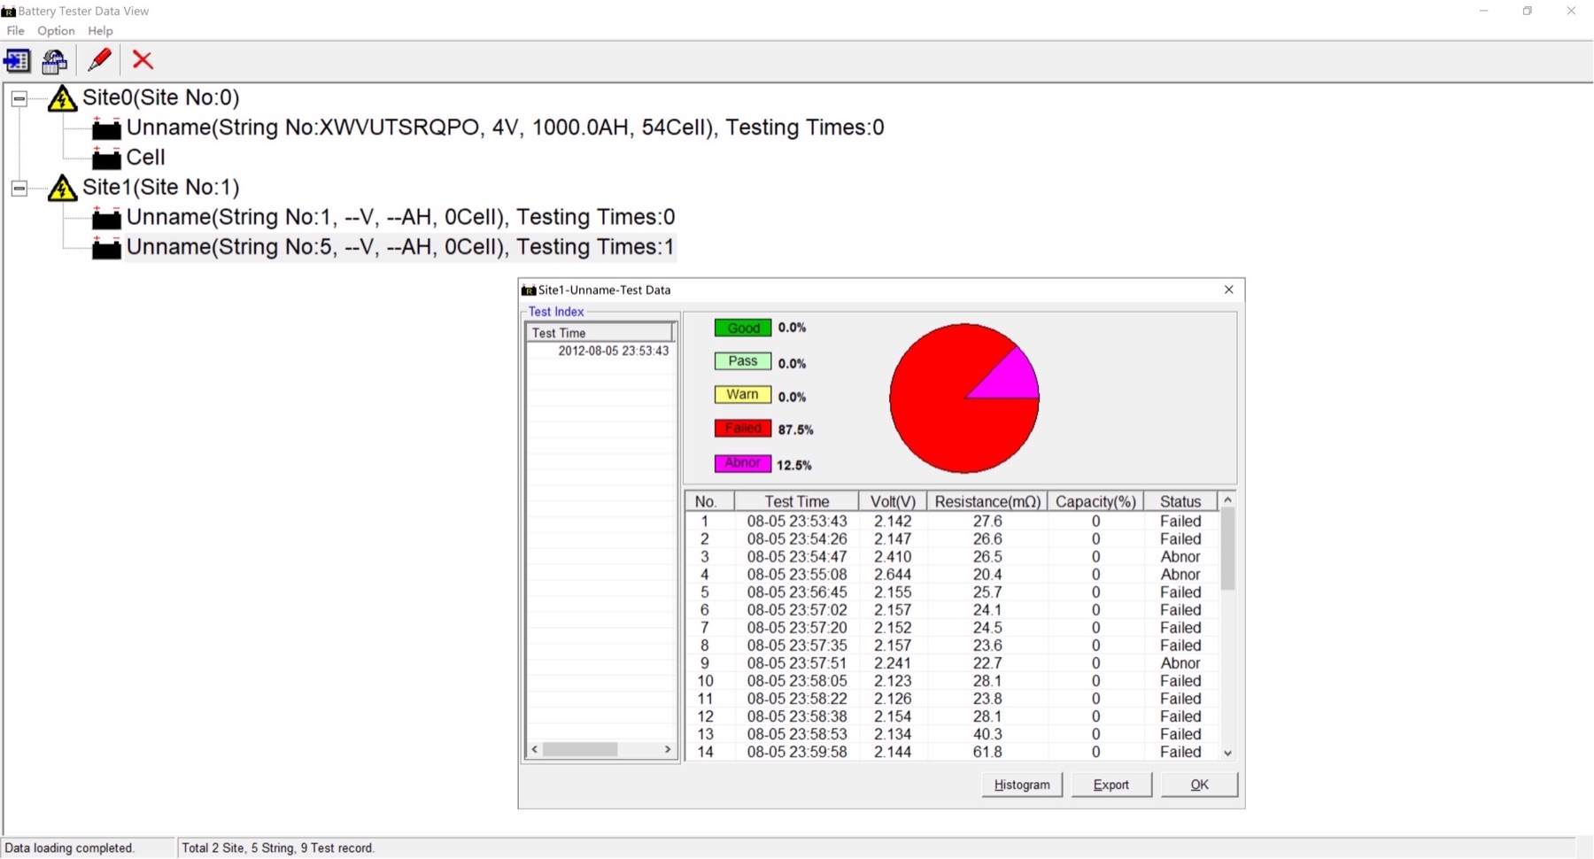Screen dimensions: 1594x859
Task: Collapse the Site1 tree branch
Action: [19, 188]
